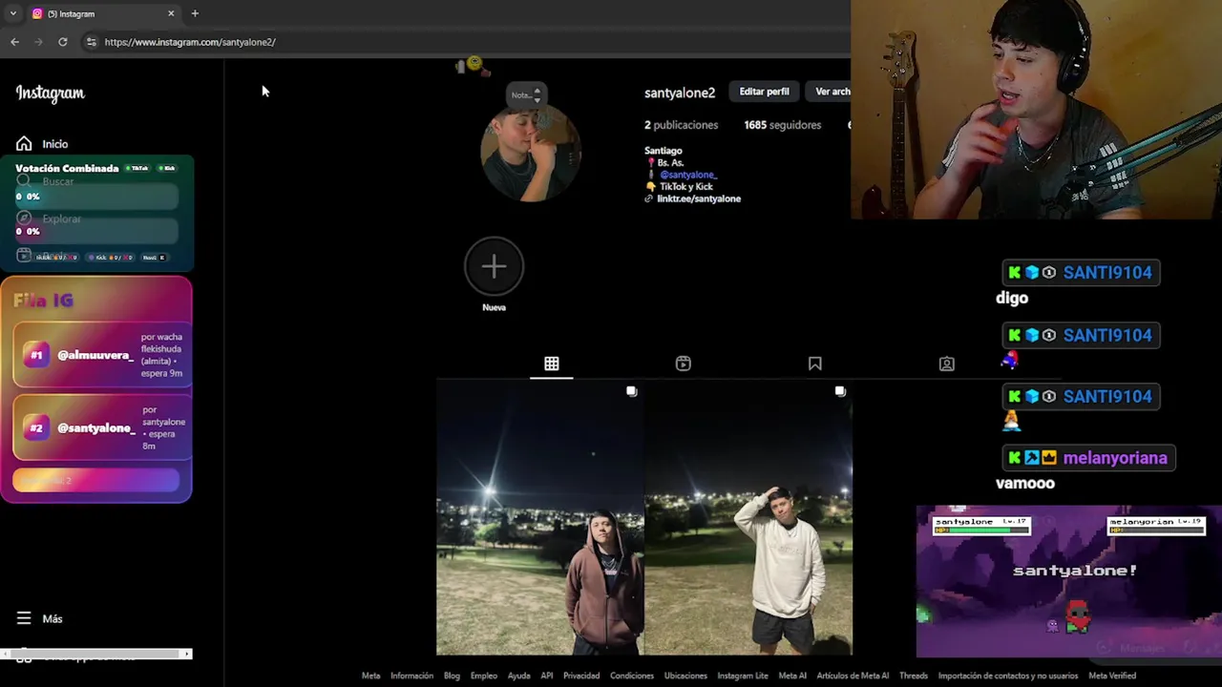Image resolution: width=1222 pixels, height=687 pixels.
Task: Open footer link Condiciones
Action: coord(632,676)
